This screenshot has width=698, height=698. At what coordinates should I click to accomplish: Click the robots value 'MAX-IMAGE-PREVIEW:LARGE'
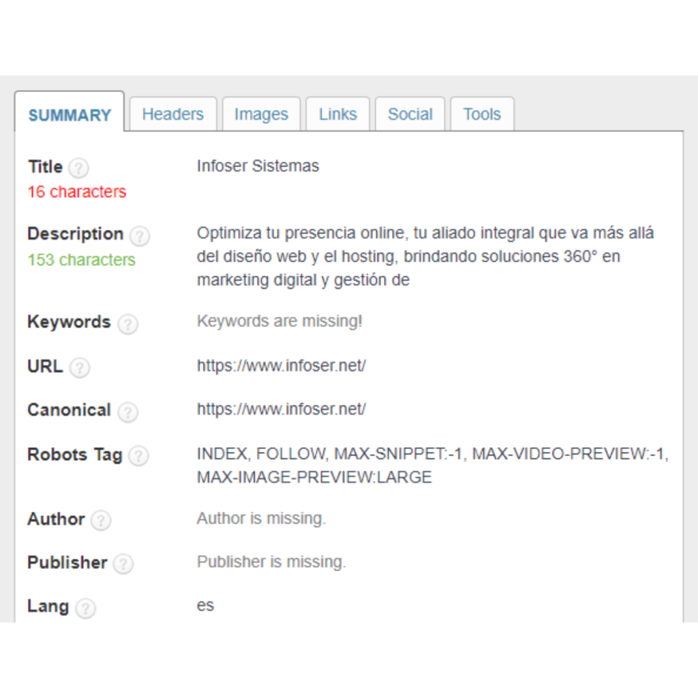point(314,477)
